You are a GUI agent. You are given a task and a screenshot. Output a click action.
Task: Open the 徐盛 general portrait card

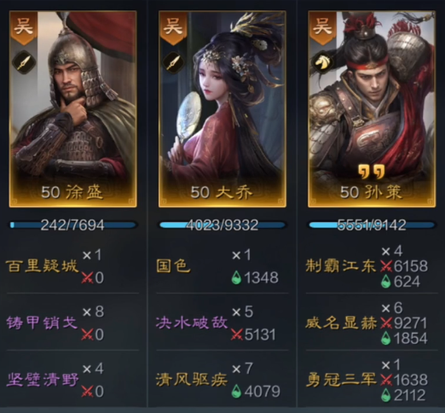coord(73,109)
